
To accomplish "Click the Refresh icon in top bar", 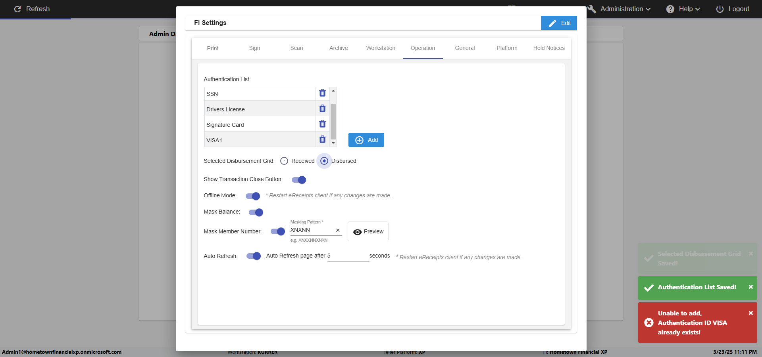I will click(x=17, y=9).
